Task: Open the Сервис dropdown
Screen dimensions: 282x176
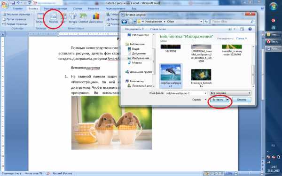Action: [x=199, y=99]
